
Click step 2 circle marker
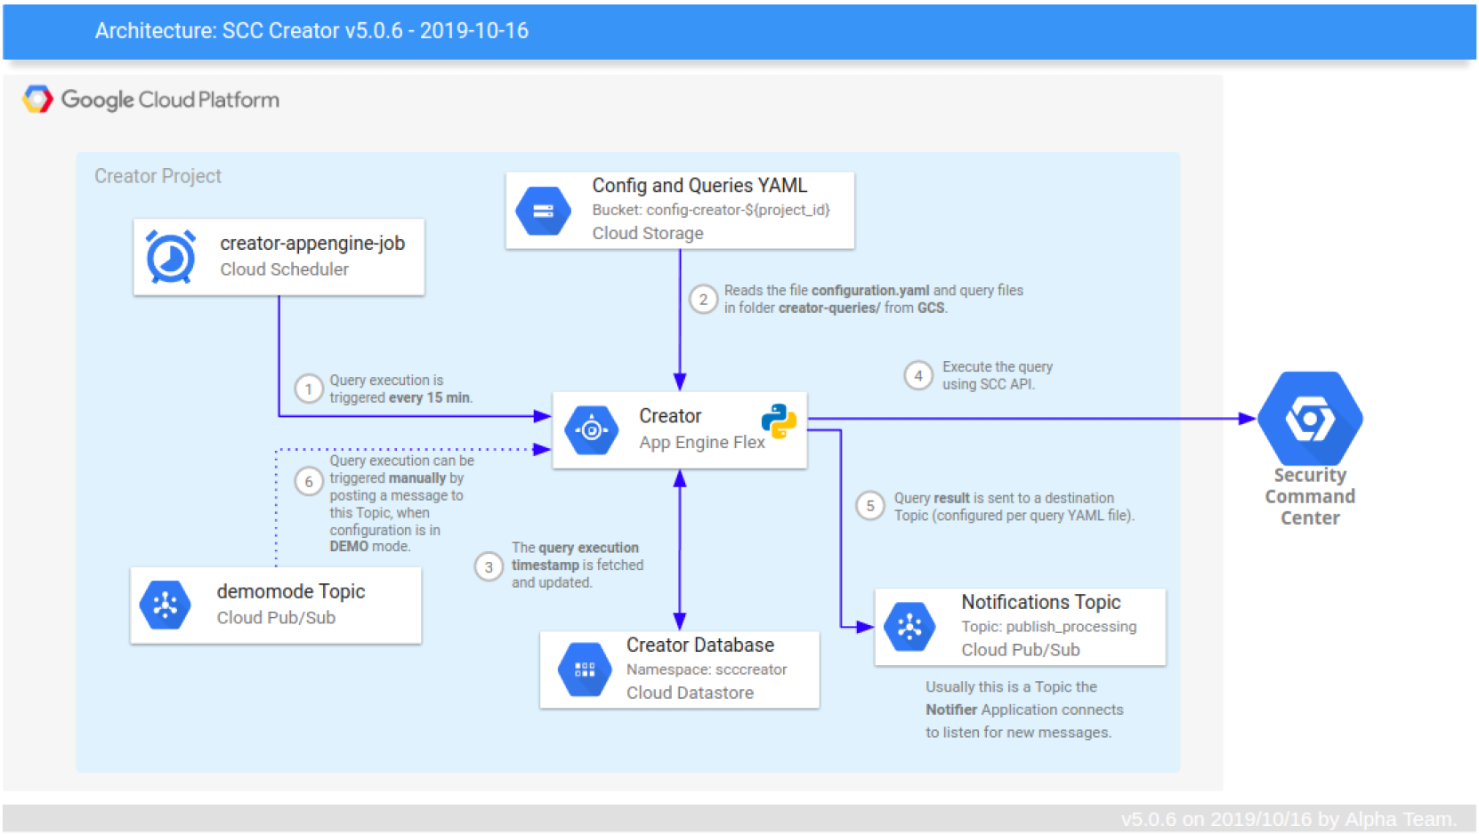(704, 299)
